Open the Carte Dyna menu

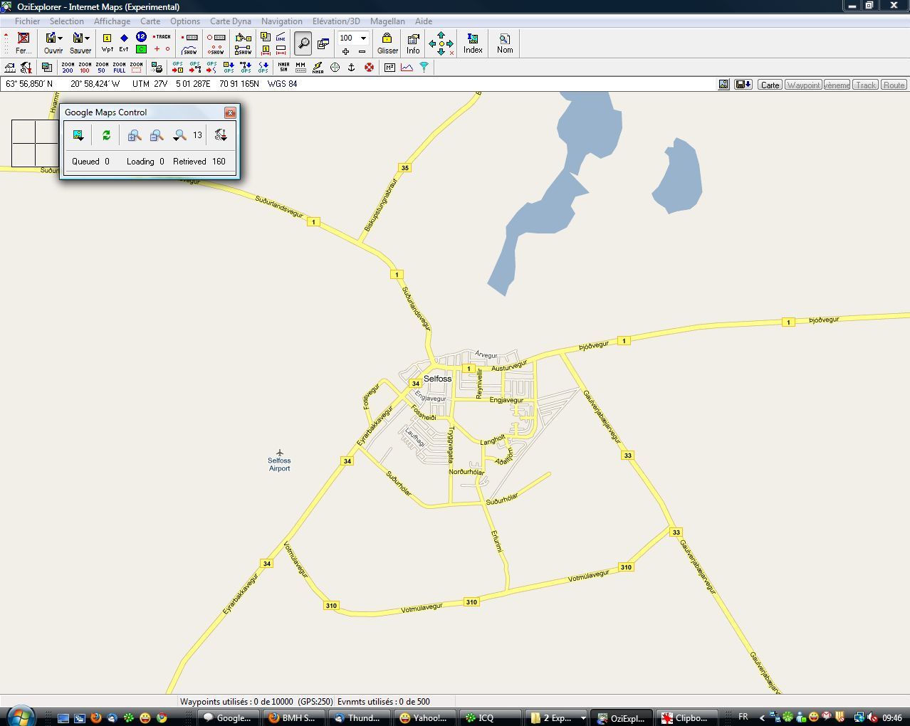230,21
